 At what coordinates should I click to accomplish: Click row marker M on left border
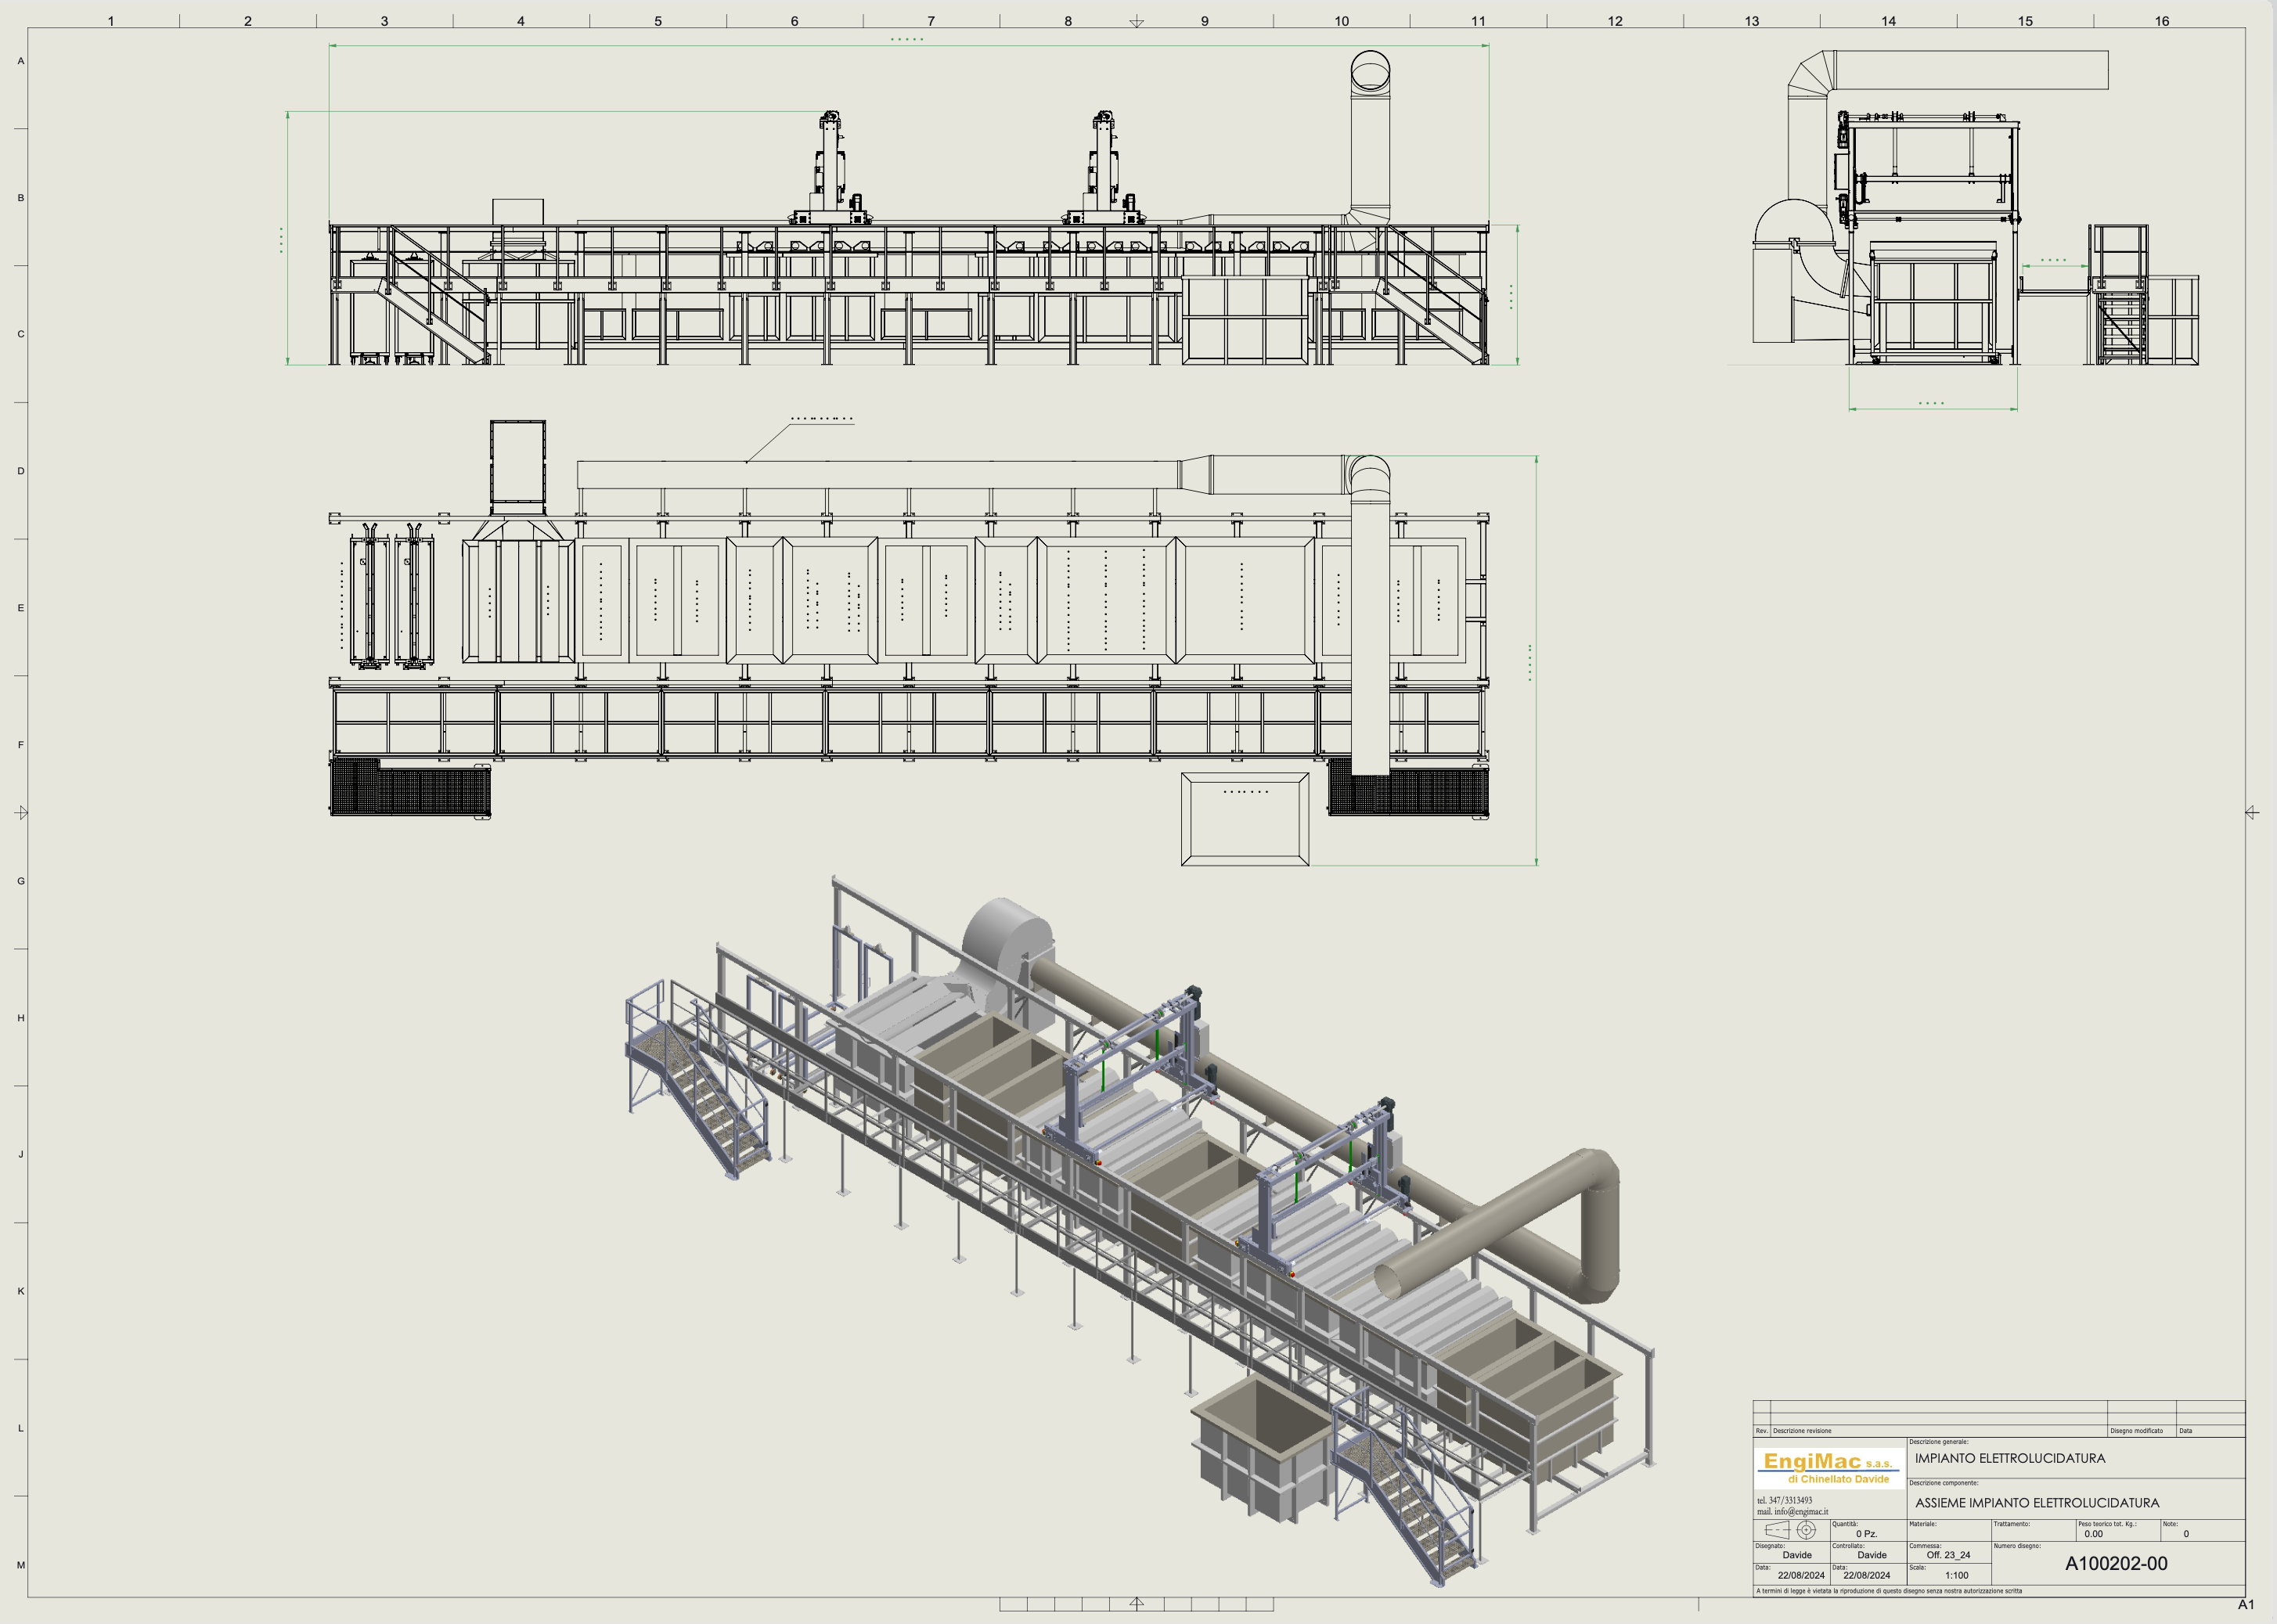click(20, 1565)
